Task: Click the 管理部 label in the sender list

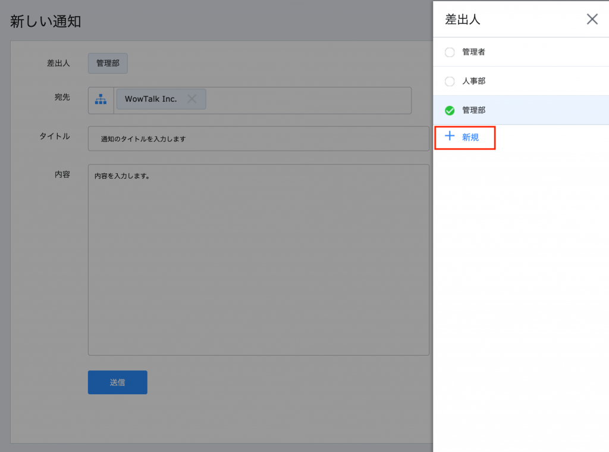Action: (473, 111)
